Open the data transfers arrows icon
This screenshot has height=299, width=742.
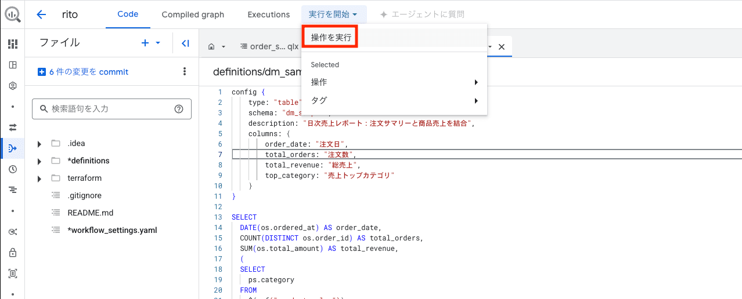click(x=13, y=127)
